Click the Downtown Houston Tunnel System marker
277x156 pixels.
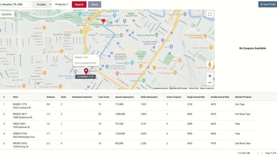point(121,36)
